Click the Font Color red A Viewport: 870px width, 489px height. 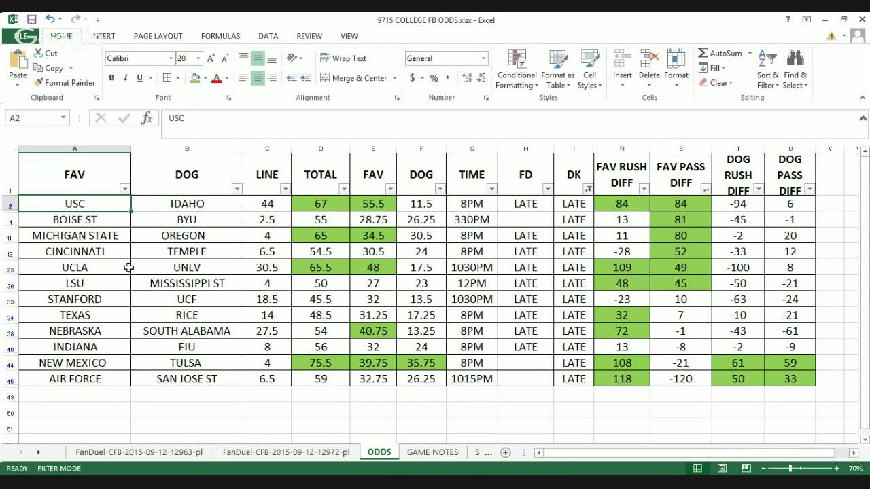(217, 78)
